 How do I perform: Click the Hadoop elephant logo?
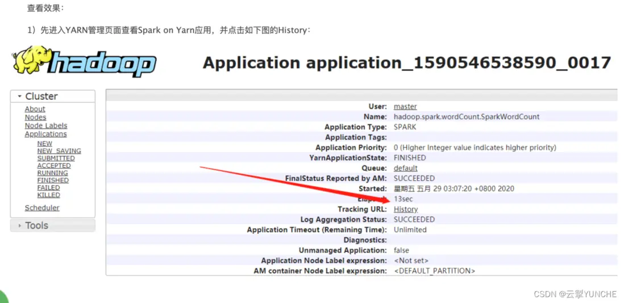(84, 62)
